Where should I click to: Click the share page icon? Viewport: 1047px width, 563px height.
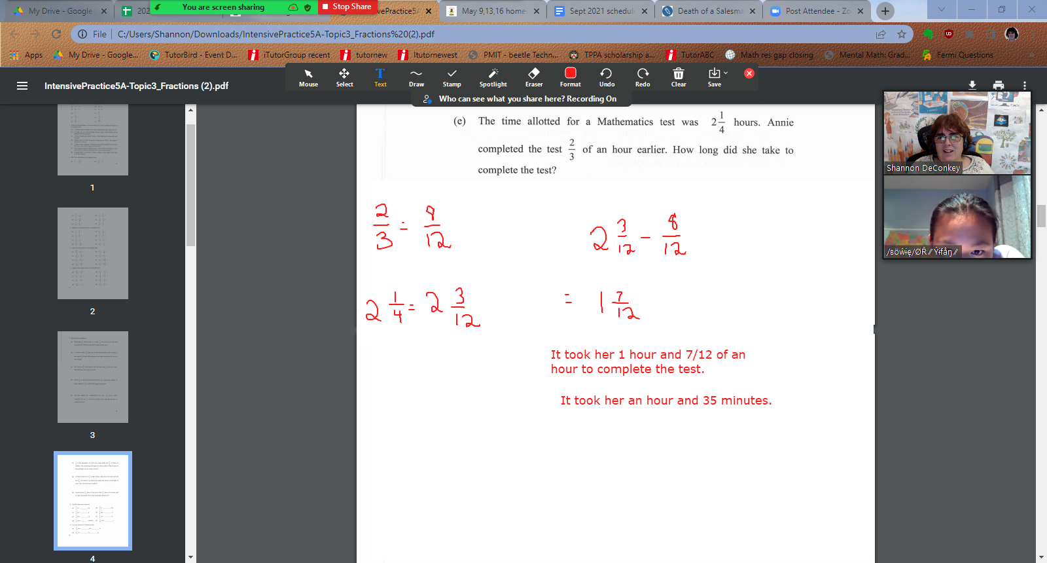(x=881, y=34)
